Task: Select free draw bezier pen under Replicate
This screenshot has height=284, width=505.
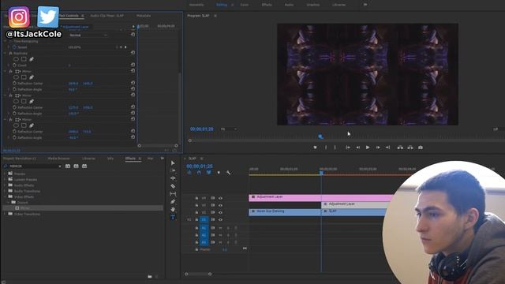Action: pyautogui.click(x=32, y=59)
